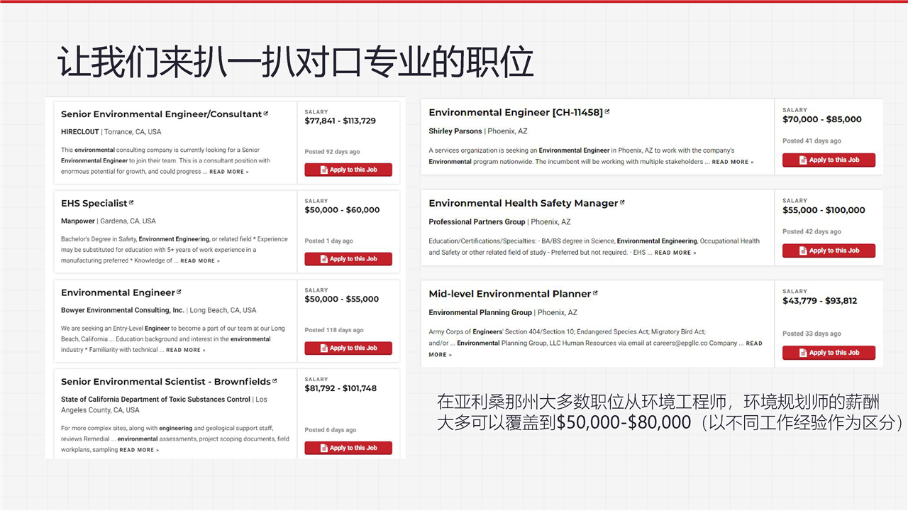Open the Mid-level Environmental Planner job title
The height and width of the screenshot is (511, 908).
509,294
